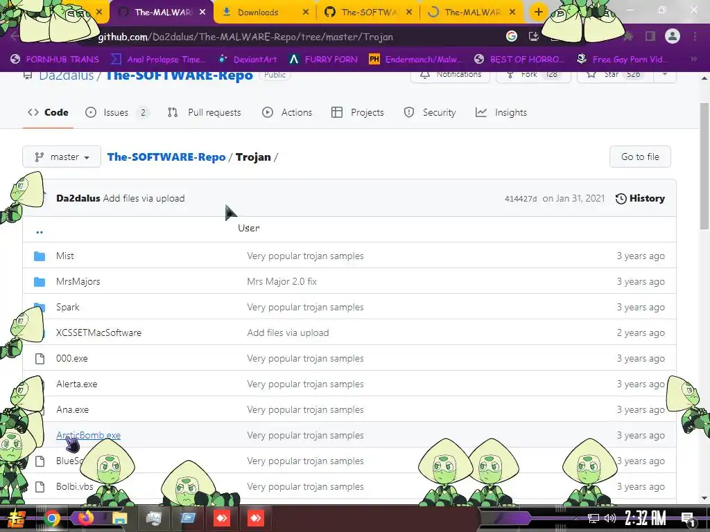
Task: Open the Code repository tab
Action: pos(48,112)
